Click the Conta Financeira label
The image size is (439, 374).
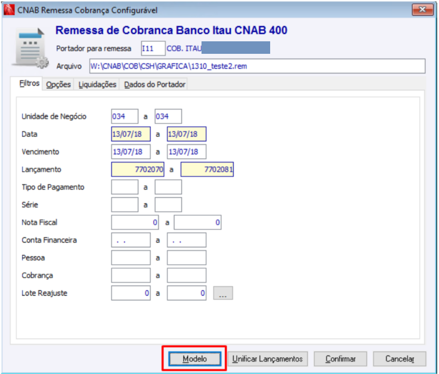[49, 240]
